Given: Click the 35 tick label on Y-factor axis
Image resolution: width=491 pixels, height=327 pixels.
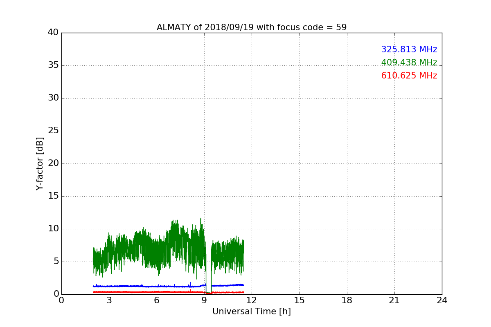Looking at the screenshot, I should [x=53, y=65].
